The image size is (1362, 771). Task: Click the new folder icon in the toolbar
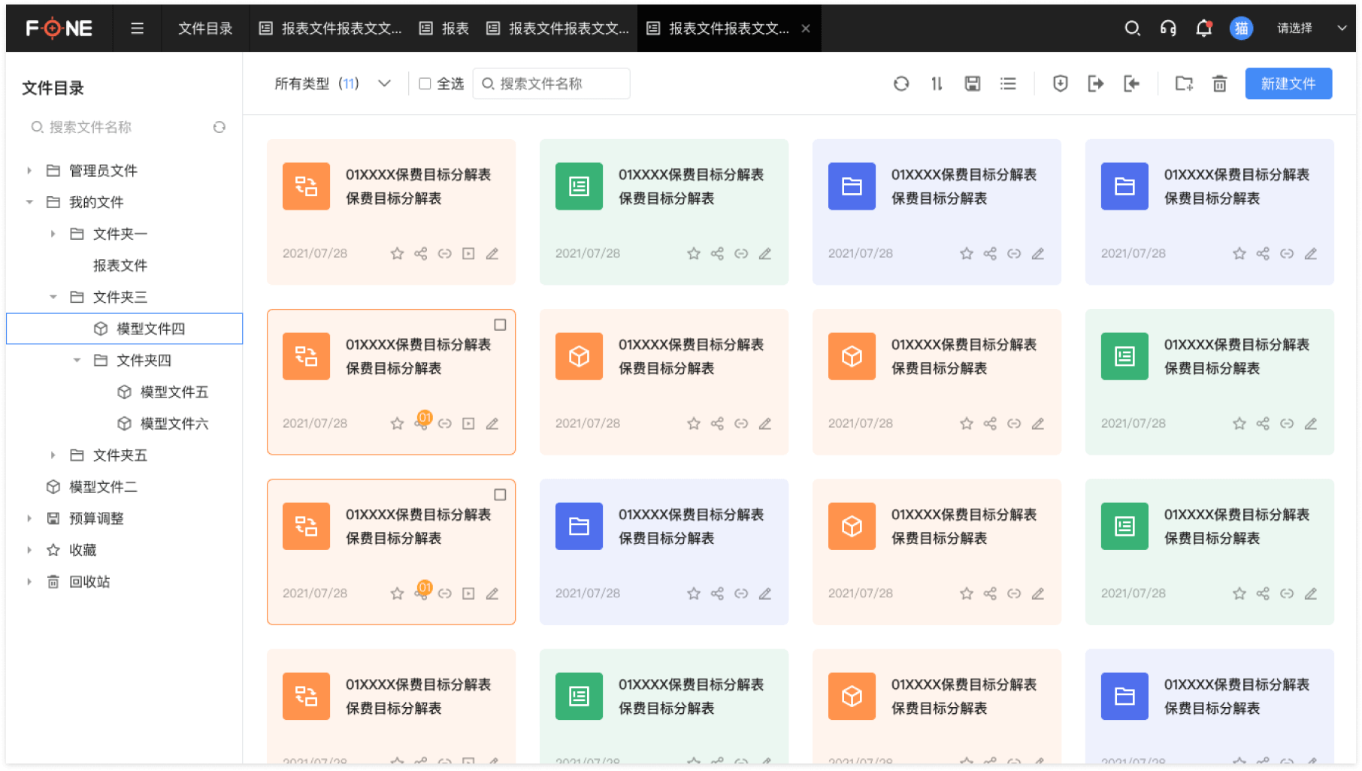click(1184, 83)
